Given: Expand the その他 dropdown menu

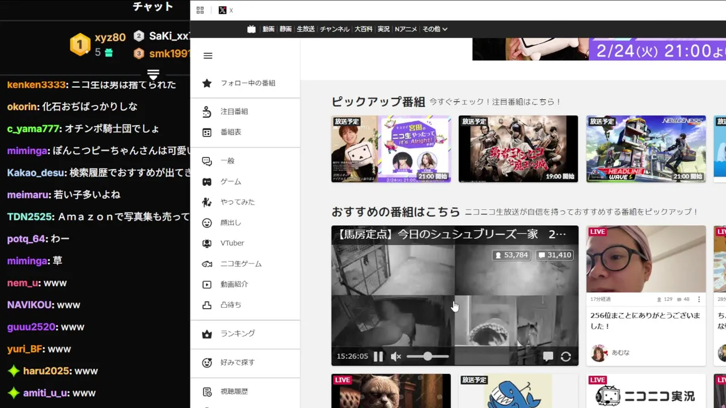Looking at the screenshot, I should point(435,29).
